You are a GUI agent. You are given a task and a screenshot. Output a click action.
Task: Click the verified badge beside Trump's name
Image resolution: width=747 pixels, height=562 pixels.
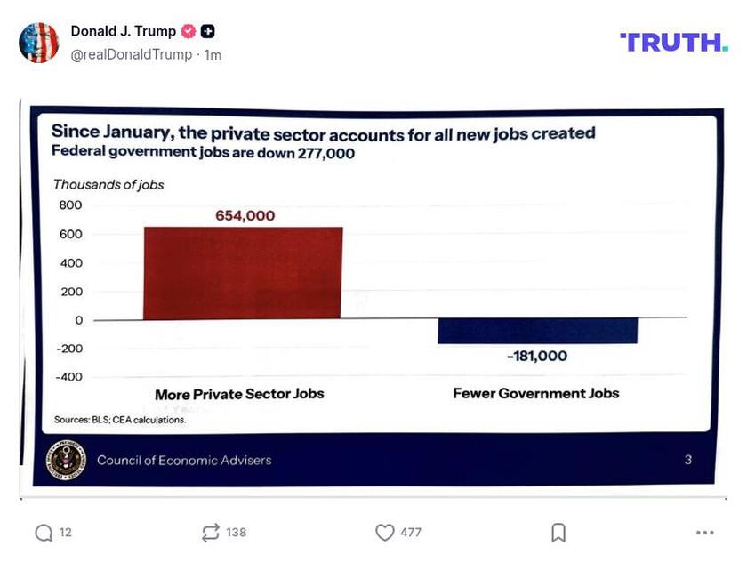(188, 29)
